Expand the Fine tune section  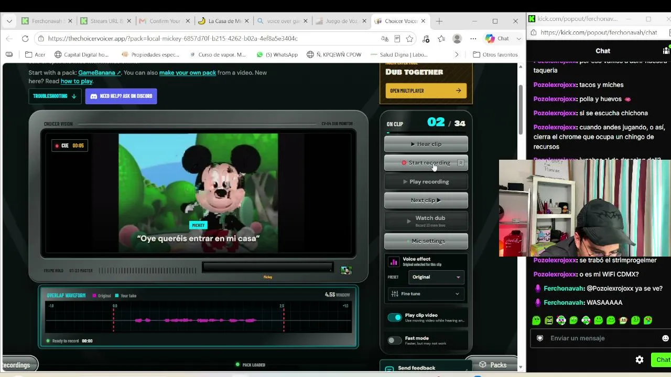(x=426, y=294)
